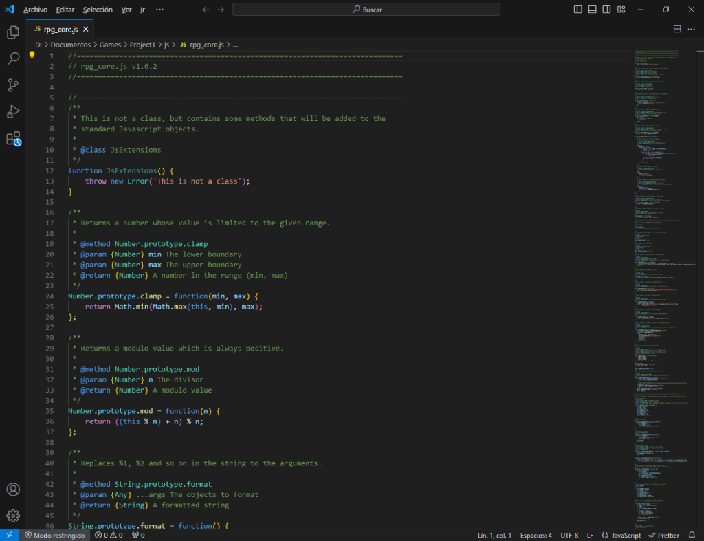Change indentation via Espacios: 4
This screenshot has height=541, width=704.
pyautogui.click(x=536, y=536)
